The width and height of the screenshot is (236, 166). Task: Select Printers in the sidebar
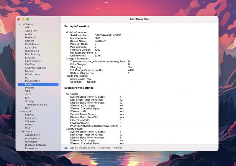click(30, 88)
